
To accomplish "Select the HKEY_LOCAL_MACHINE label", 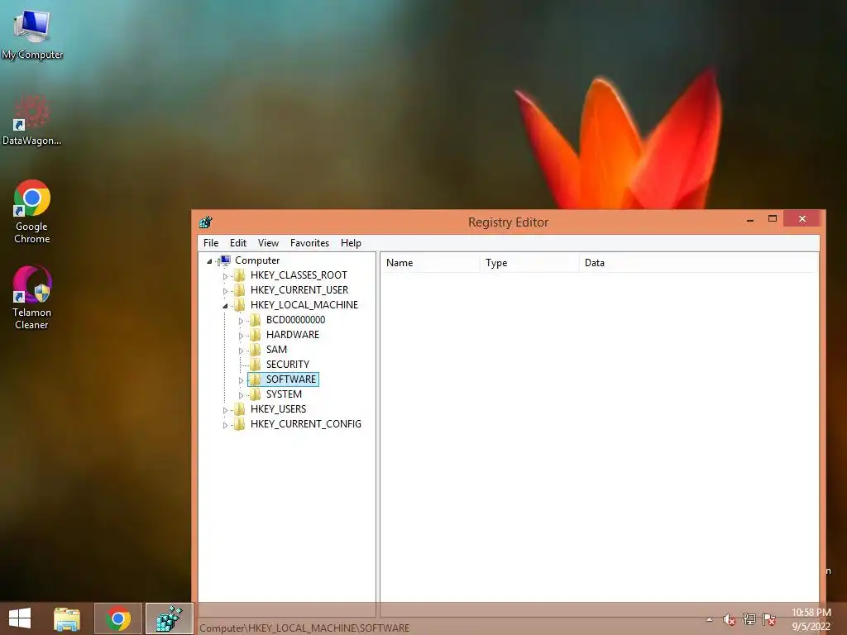I will pos(304,305).
